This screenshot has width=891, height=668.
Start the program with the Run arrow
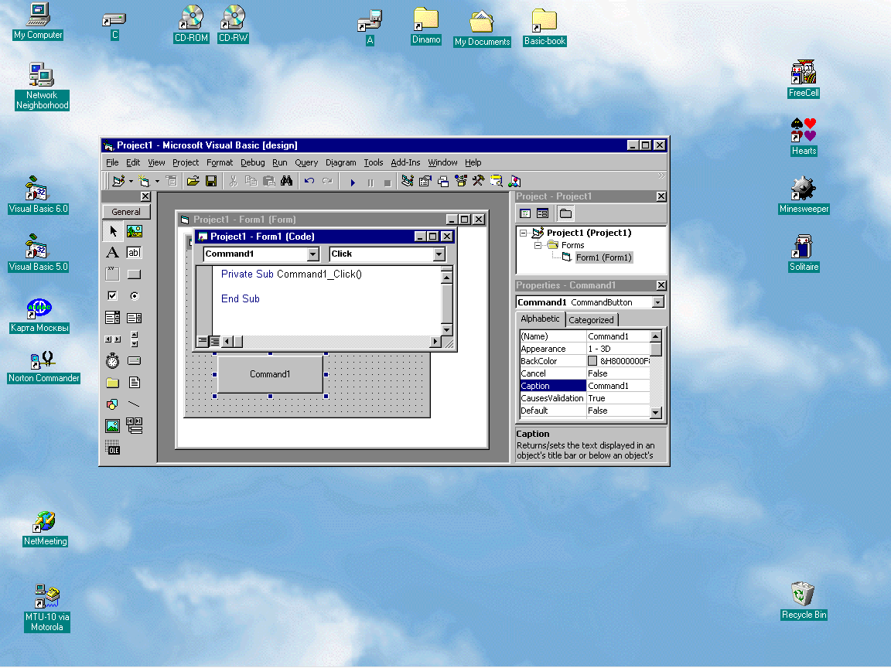[353, 182]
